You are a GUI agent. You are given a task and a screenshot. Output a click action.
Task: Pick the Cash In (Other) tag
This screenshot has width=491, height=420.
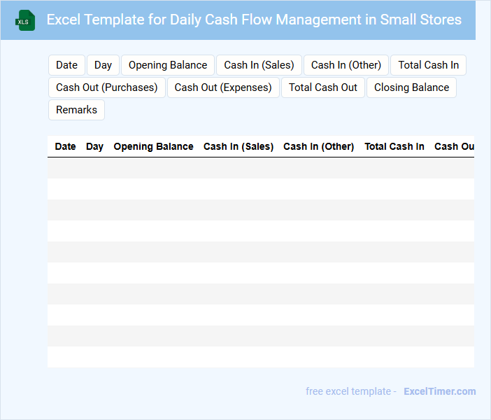pyautogui.click(x=346, y=65)
